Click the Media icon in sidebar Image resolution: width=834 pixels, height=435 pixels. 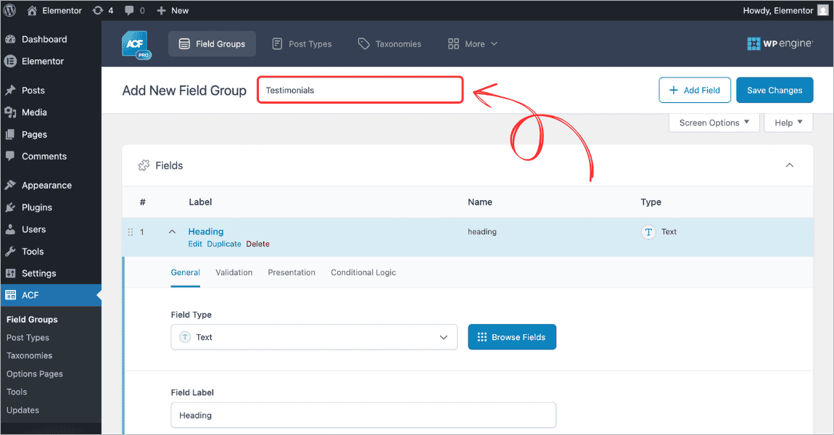(x=10, y=112)
